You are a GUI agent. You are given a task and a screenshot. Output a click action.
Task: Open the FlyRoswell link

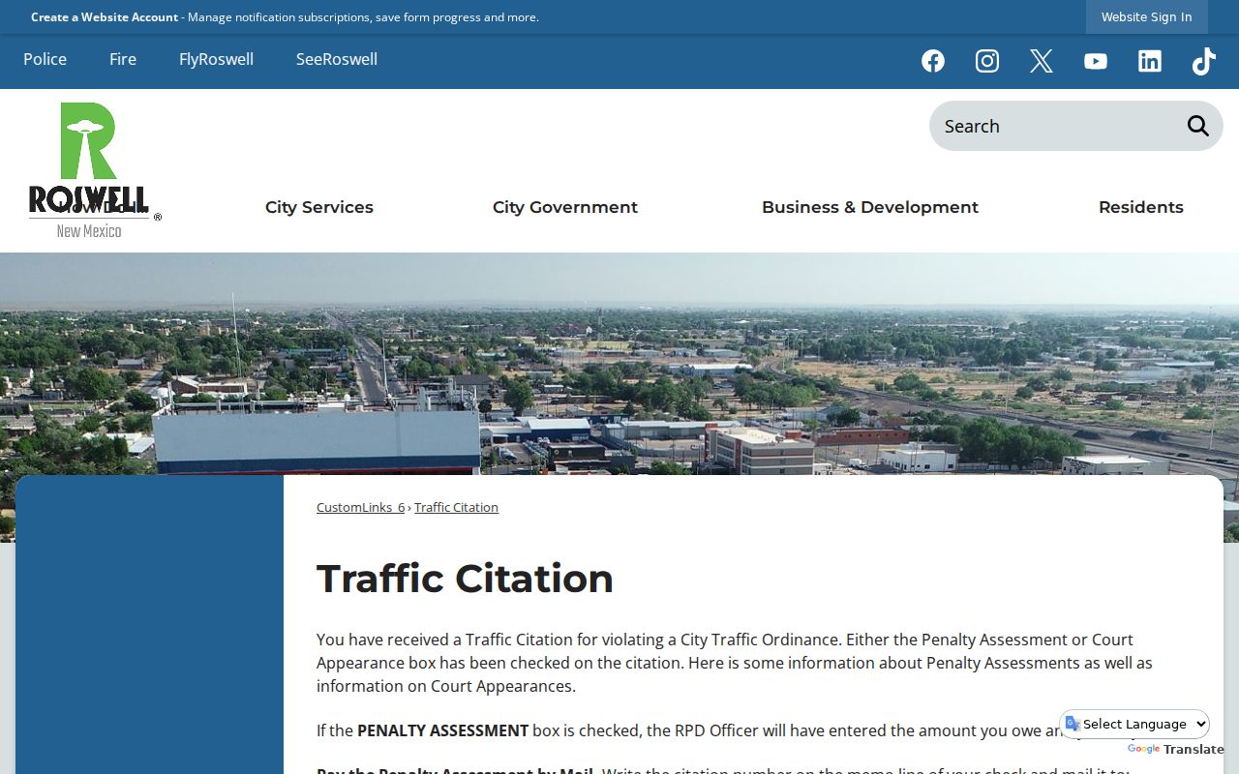pyautogui.click(x=216, y=59)
